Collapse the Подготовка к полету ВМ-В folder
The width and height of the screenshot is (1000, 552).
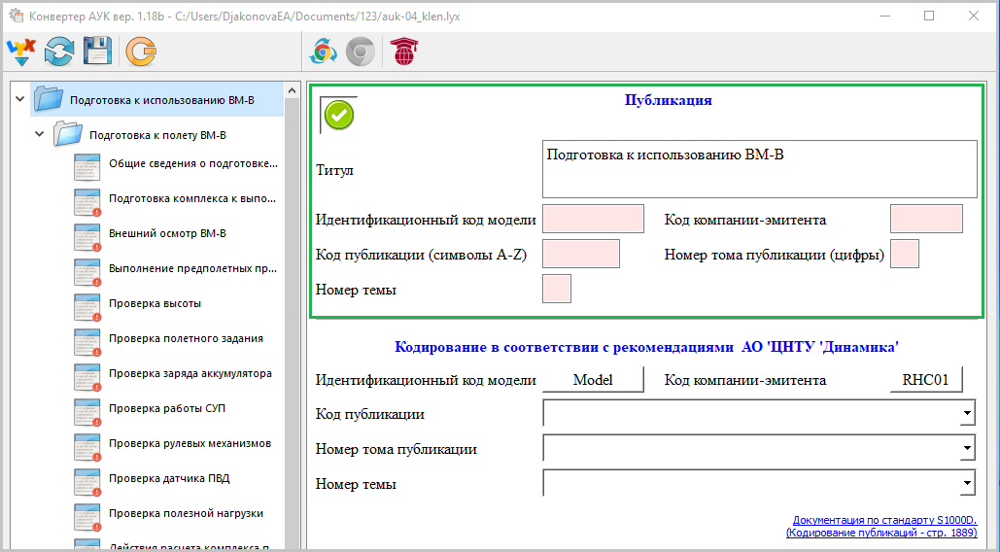[x=39, y=134]
